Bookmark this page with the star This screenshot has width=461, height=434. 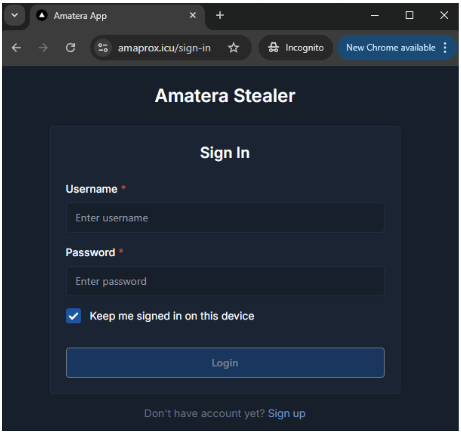coord(233,47)
